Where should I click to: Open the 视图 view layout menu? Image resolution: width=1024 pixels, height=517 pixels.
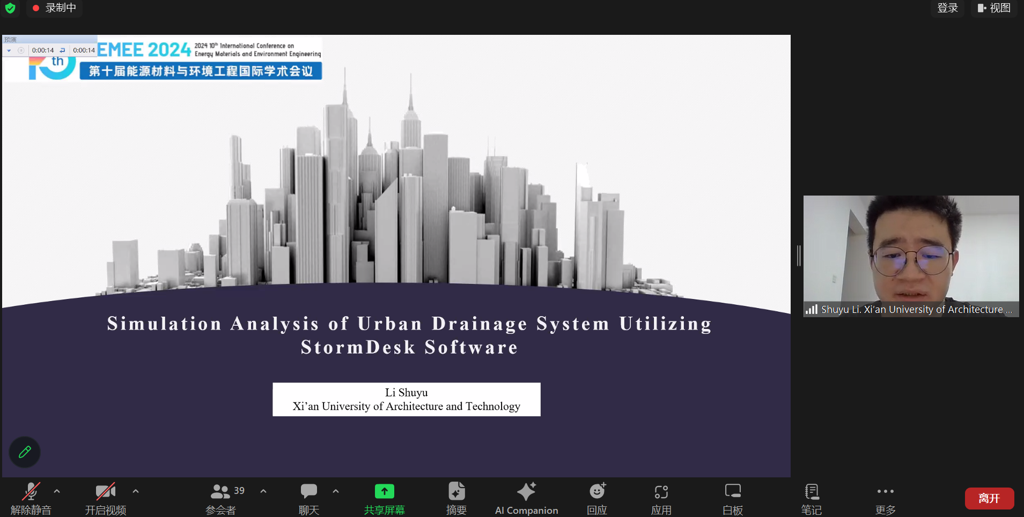[994, 8]
